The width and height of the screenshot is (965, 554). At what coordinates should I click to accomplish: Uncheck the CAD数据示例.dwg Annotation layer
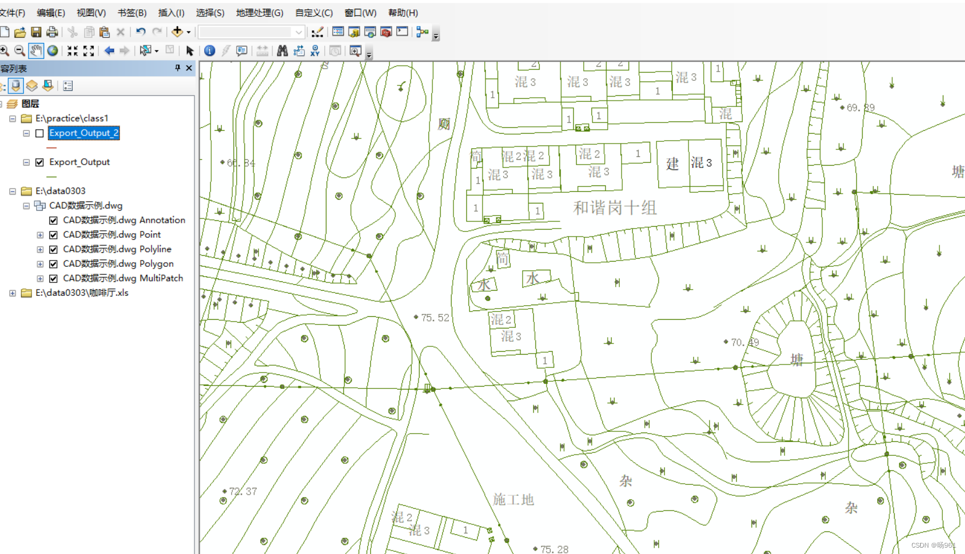53,220
